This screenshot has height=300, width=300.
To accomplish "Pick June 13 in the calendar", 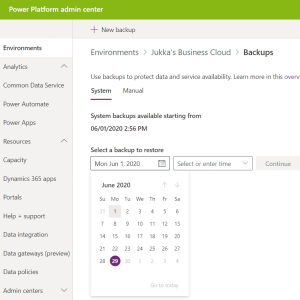I will tap(177, 223).
